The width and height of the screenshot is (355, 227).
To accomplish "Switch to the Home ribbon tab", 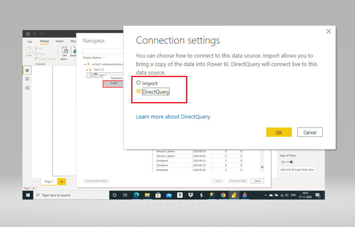I will point(44,42).
